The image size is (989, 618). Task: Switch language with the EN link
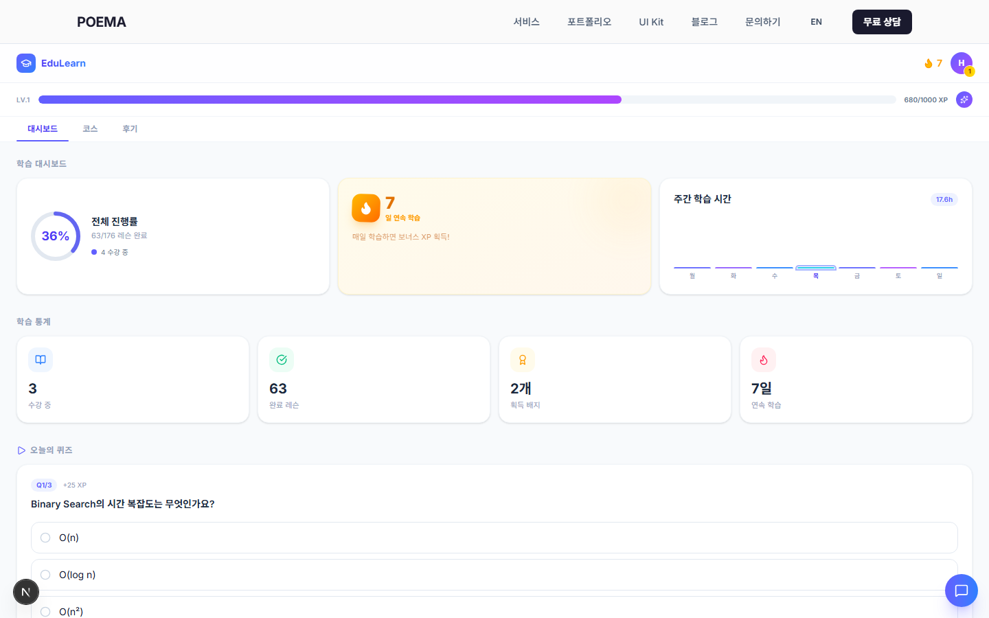(816, 22)
